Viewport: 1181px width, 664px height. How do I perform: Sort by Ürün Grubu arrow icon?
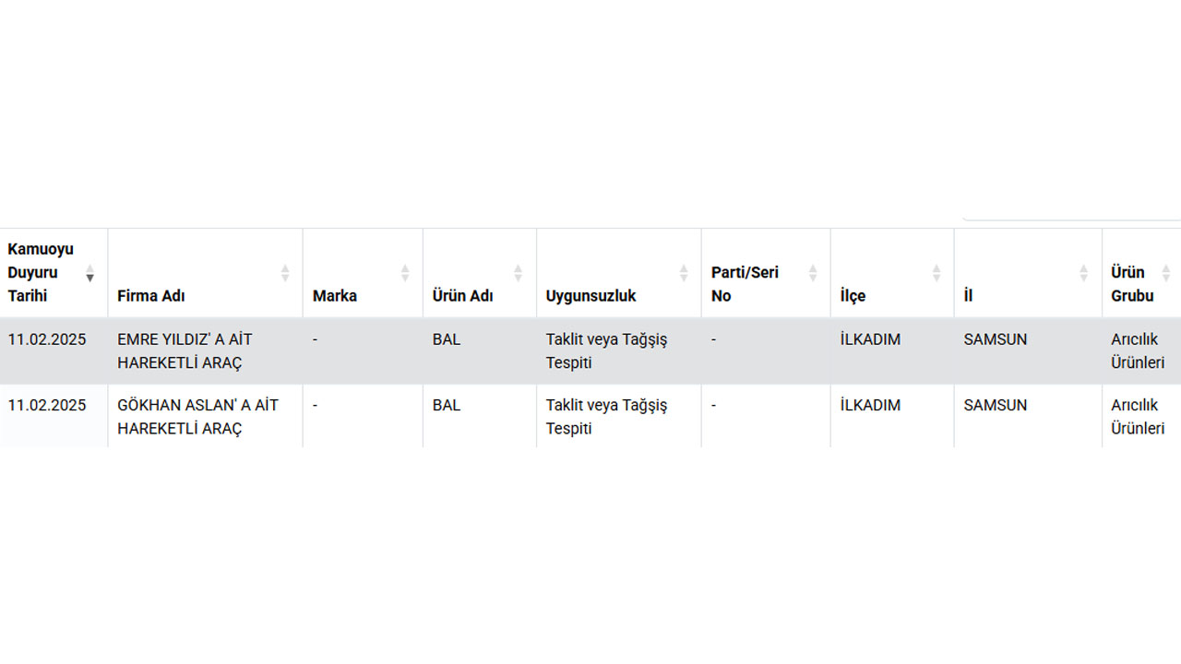(1166, 273)
